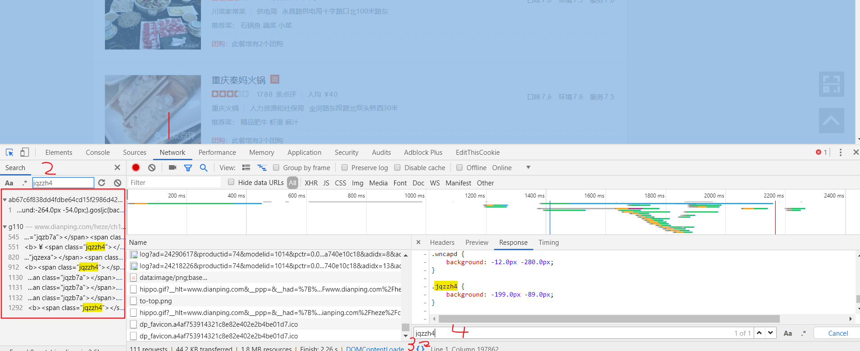Open the 重庆秦妈火锅 restaurant link
Image resolution: width=860 pixels, height=351 pixels.
(x=238, y=80)
